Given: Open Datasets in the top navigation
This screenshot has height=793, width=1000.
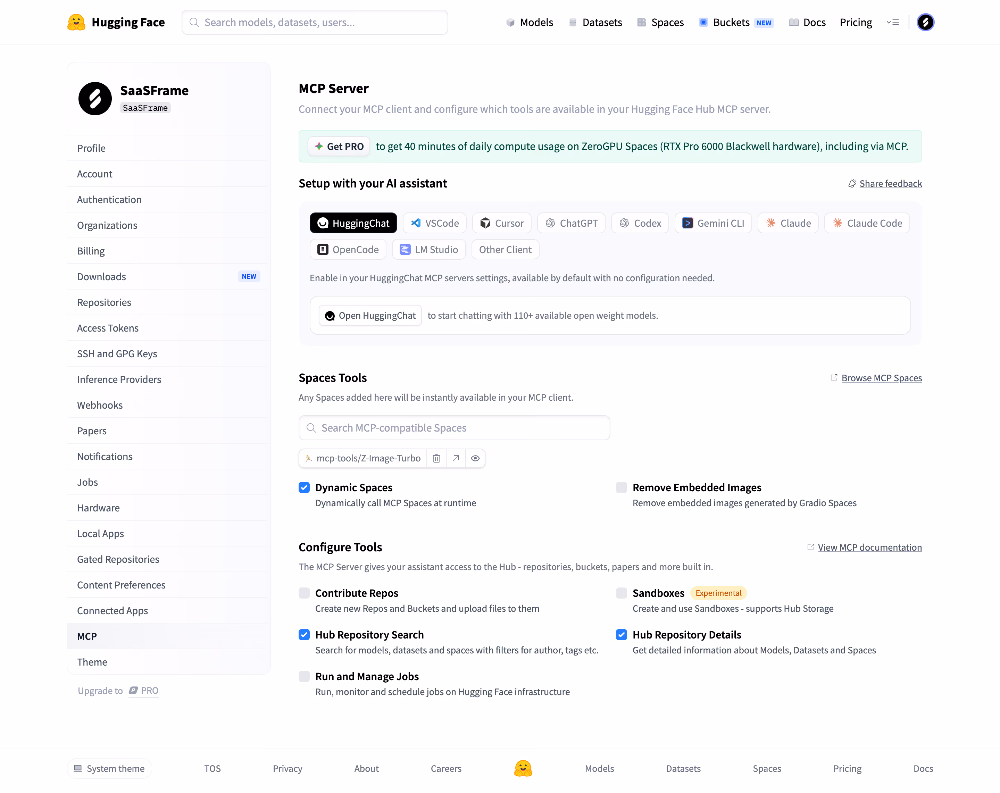Looking at the screenshot, I should click(x=595, y=22).
